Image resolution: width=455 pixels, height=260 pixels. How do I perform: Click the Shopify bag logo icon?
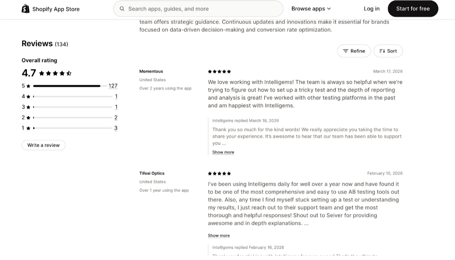click(25, 9)
